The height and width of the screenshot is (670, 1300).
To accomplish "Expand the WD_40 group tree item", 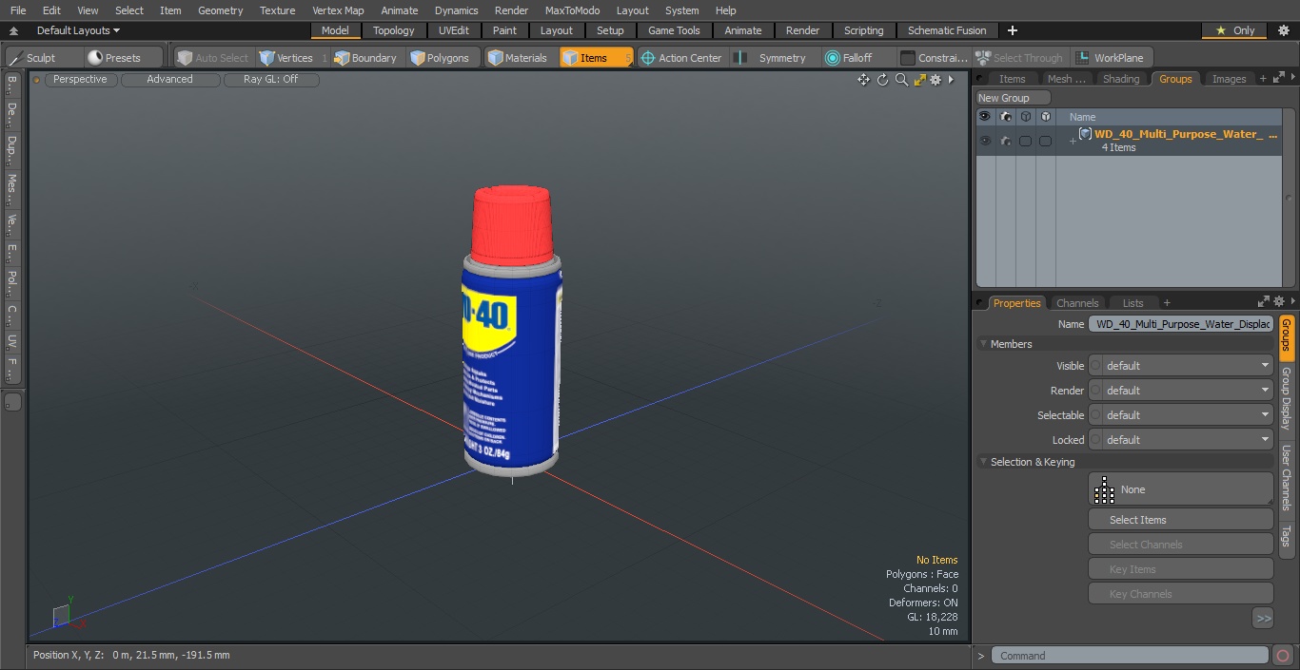I will coord(1073,142).
